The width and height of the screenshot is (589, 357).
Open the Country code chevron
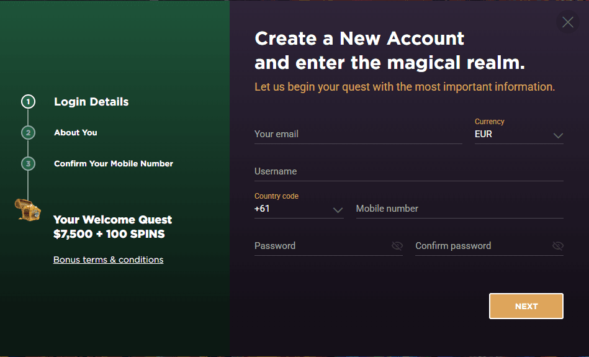point(338,210)
